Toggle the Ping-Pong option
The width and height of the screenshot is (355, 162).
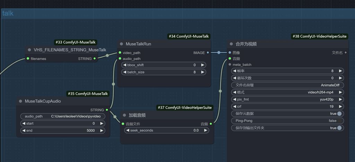tap(287, 121)
